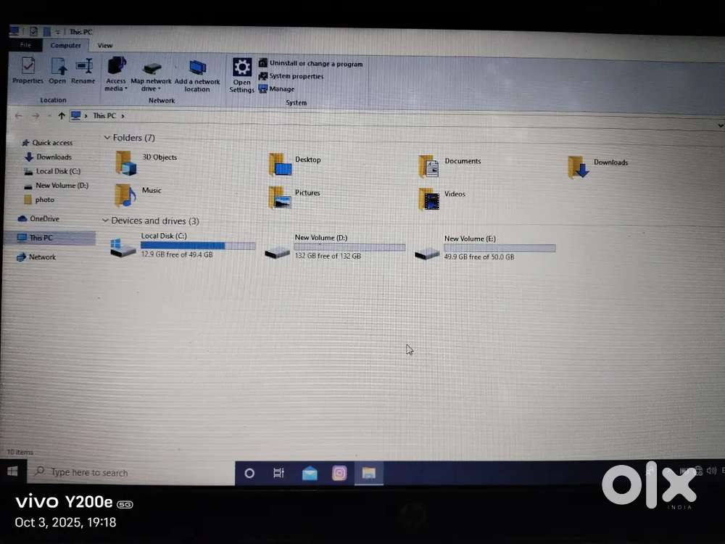The width and height of the screenshot is (725, 544).
Task: Select Local Disk (C:) usage bar
Action: (x=198, y=246)
